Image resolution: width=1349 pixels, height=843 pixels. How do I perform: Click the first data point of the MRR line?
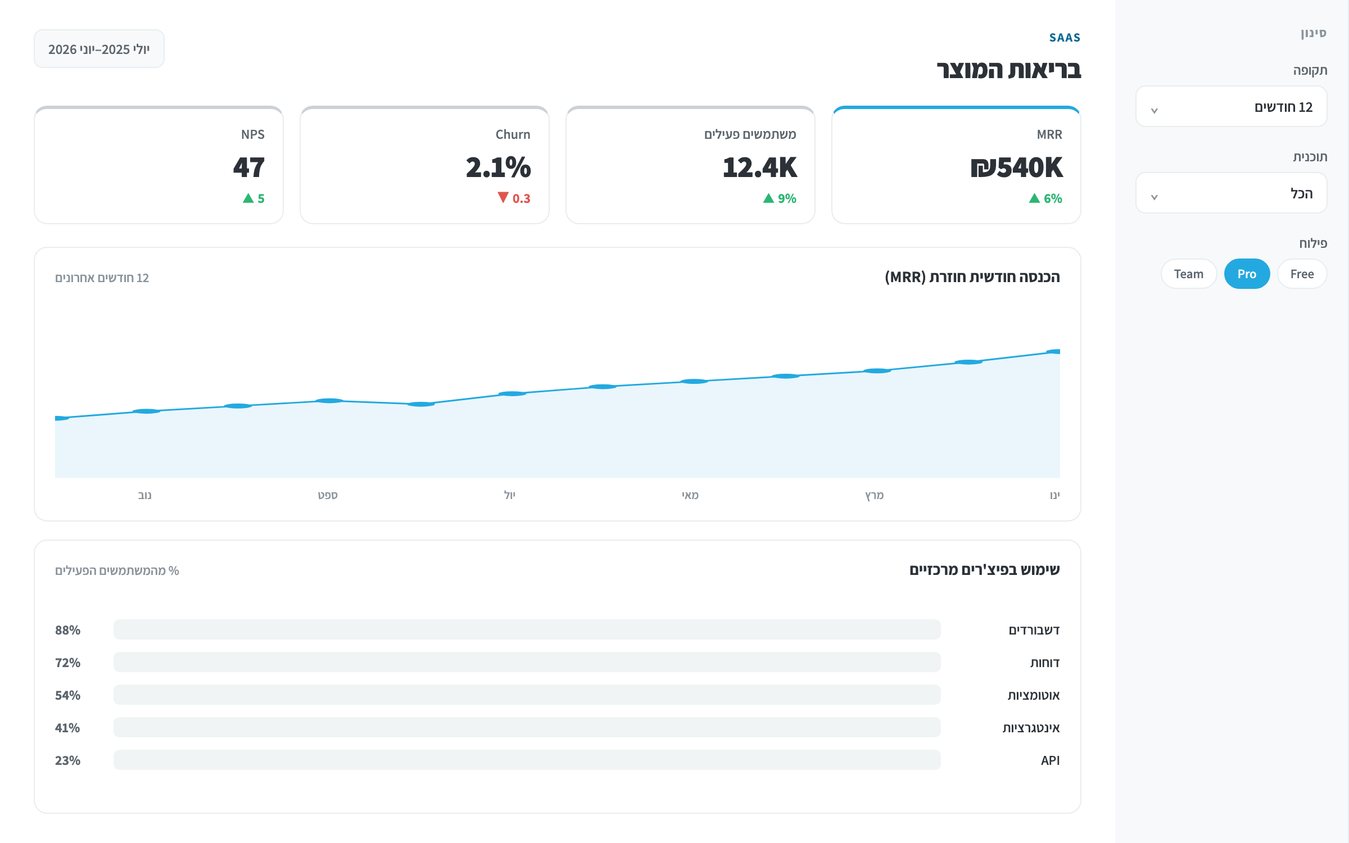pos(60,418)
